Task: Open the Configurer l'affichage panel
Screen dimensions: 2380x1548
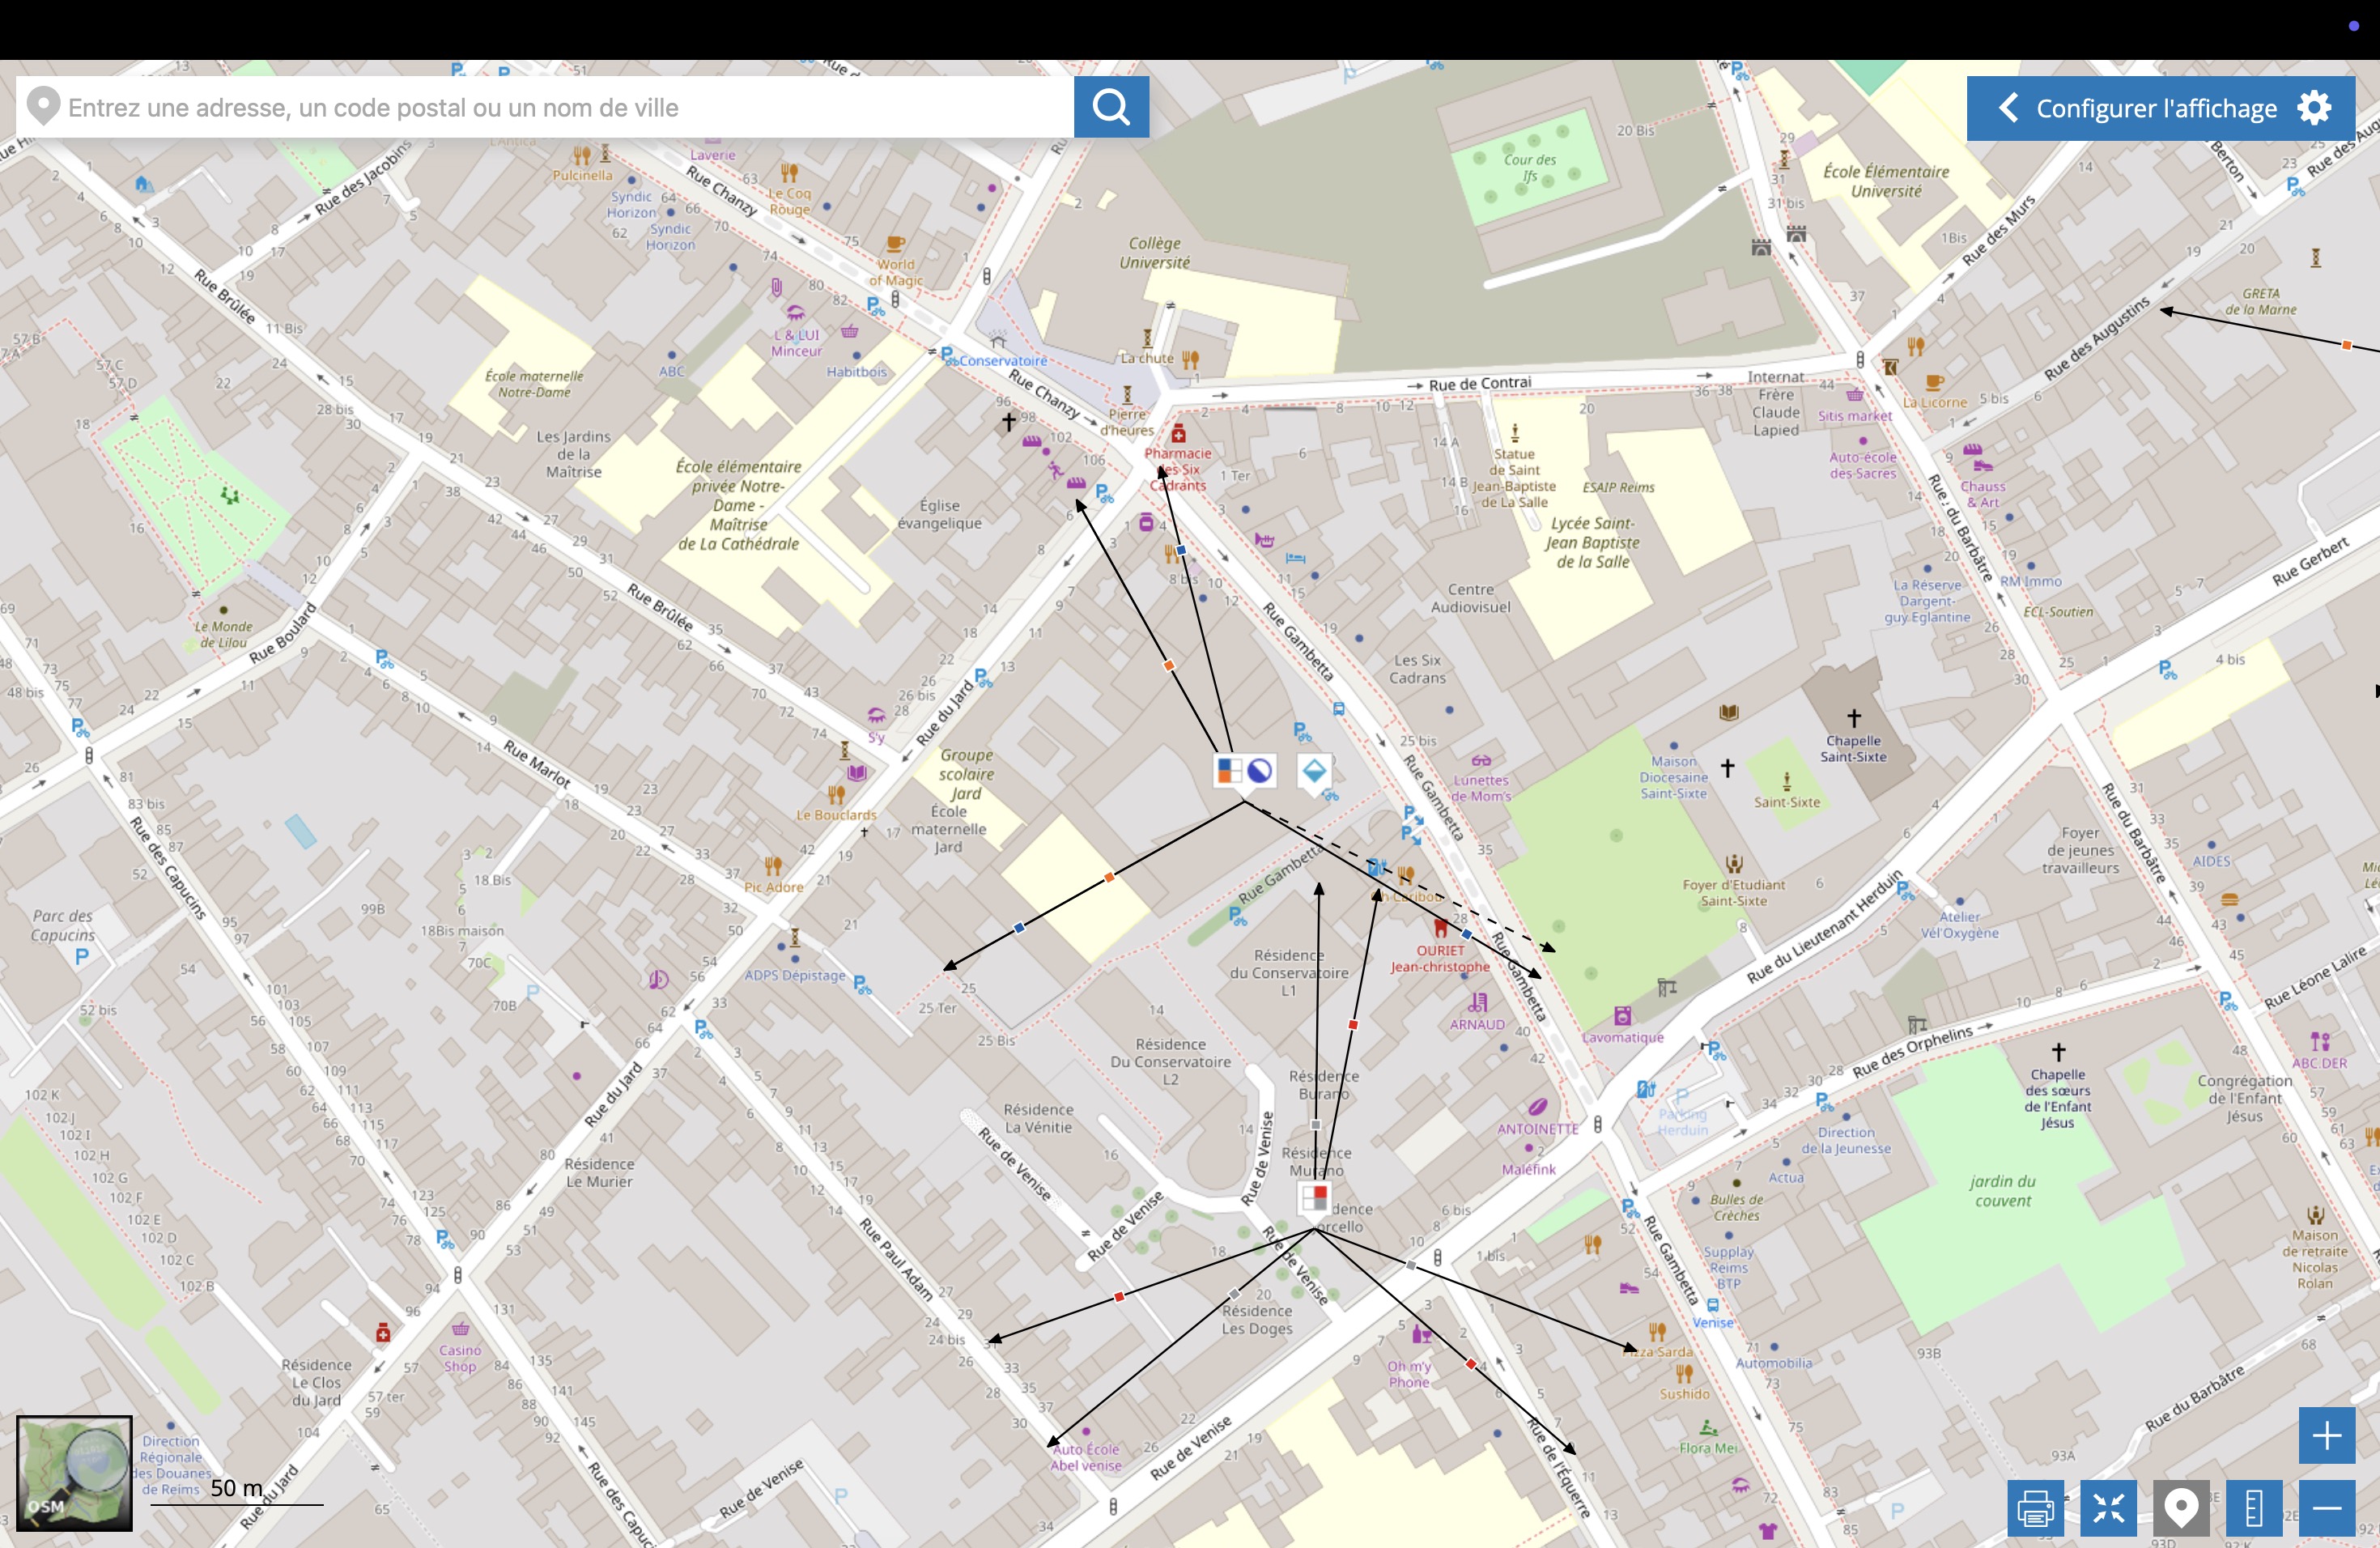Action: tap(2160, 108)
